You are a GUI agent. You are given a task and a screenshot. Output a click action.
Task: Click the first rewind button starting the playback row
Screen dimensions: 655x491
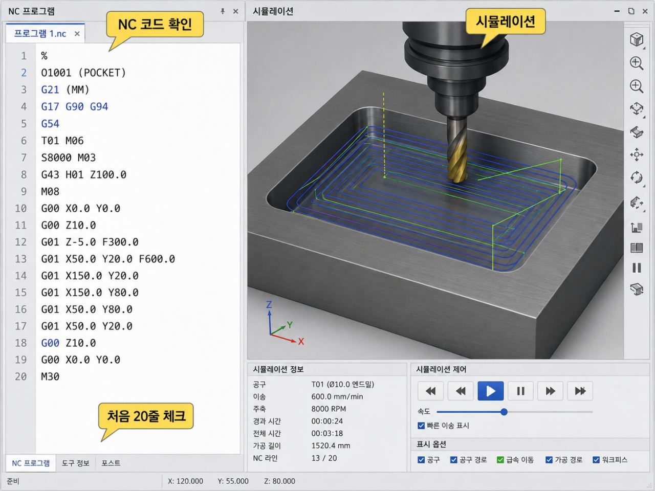(430, 391)
